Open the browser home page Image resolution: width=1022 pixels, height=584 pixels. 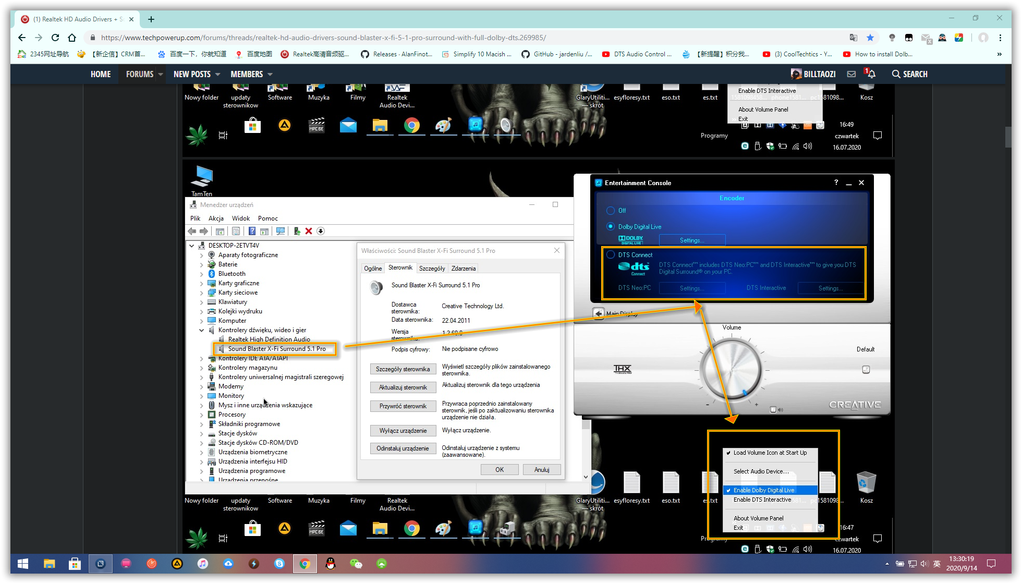(72, 38)
